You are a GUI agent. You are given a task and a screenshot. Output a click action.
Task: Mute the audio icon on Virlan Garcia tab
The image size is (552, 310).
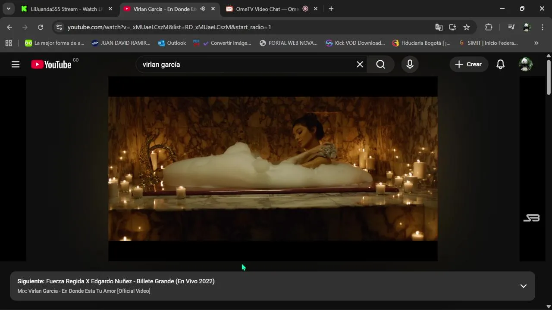point(203,9)
